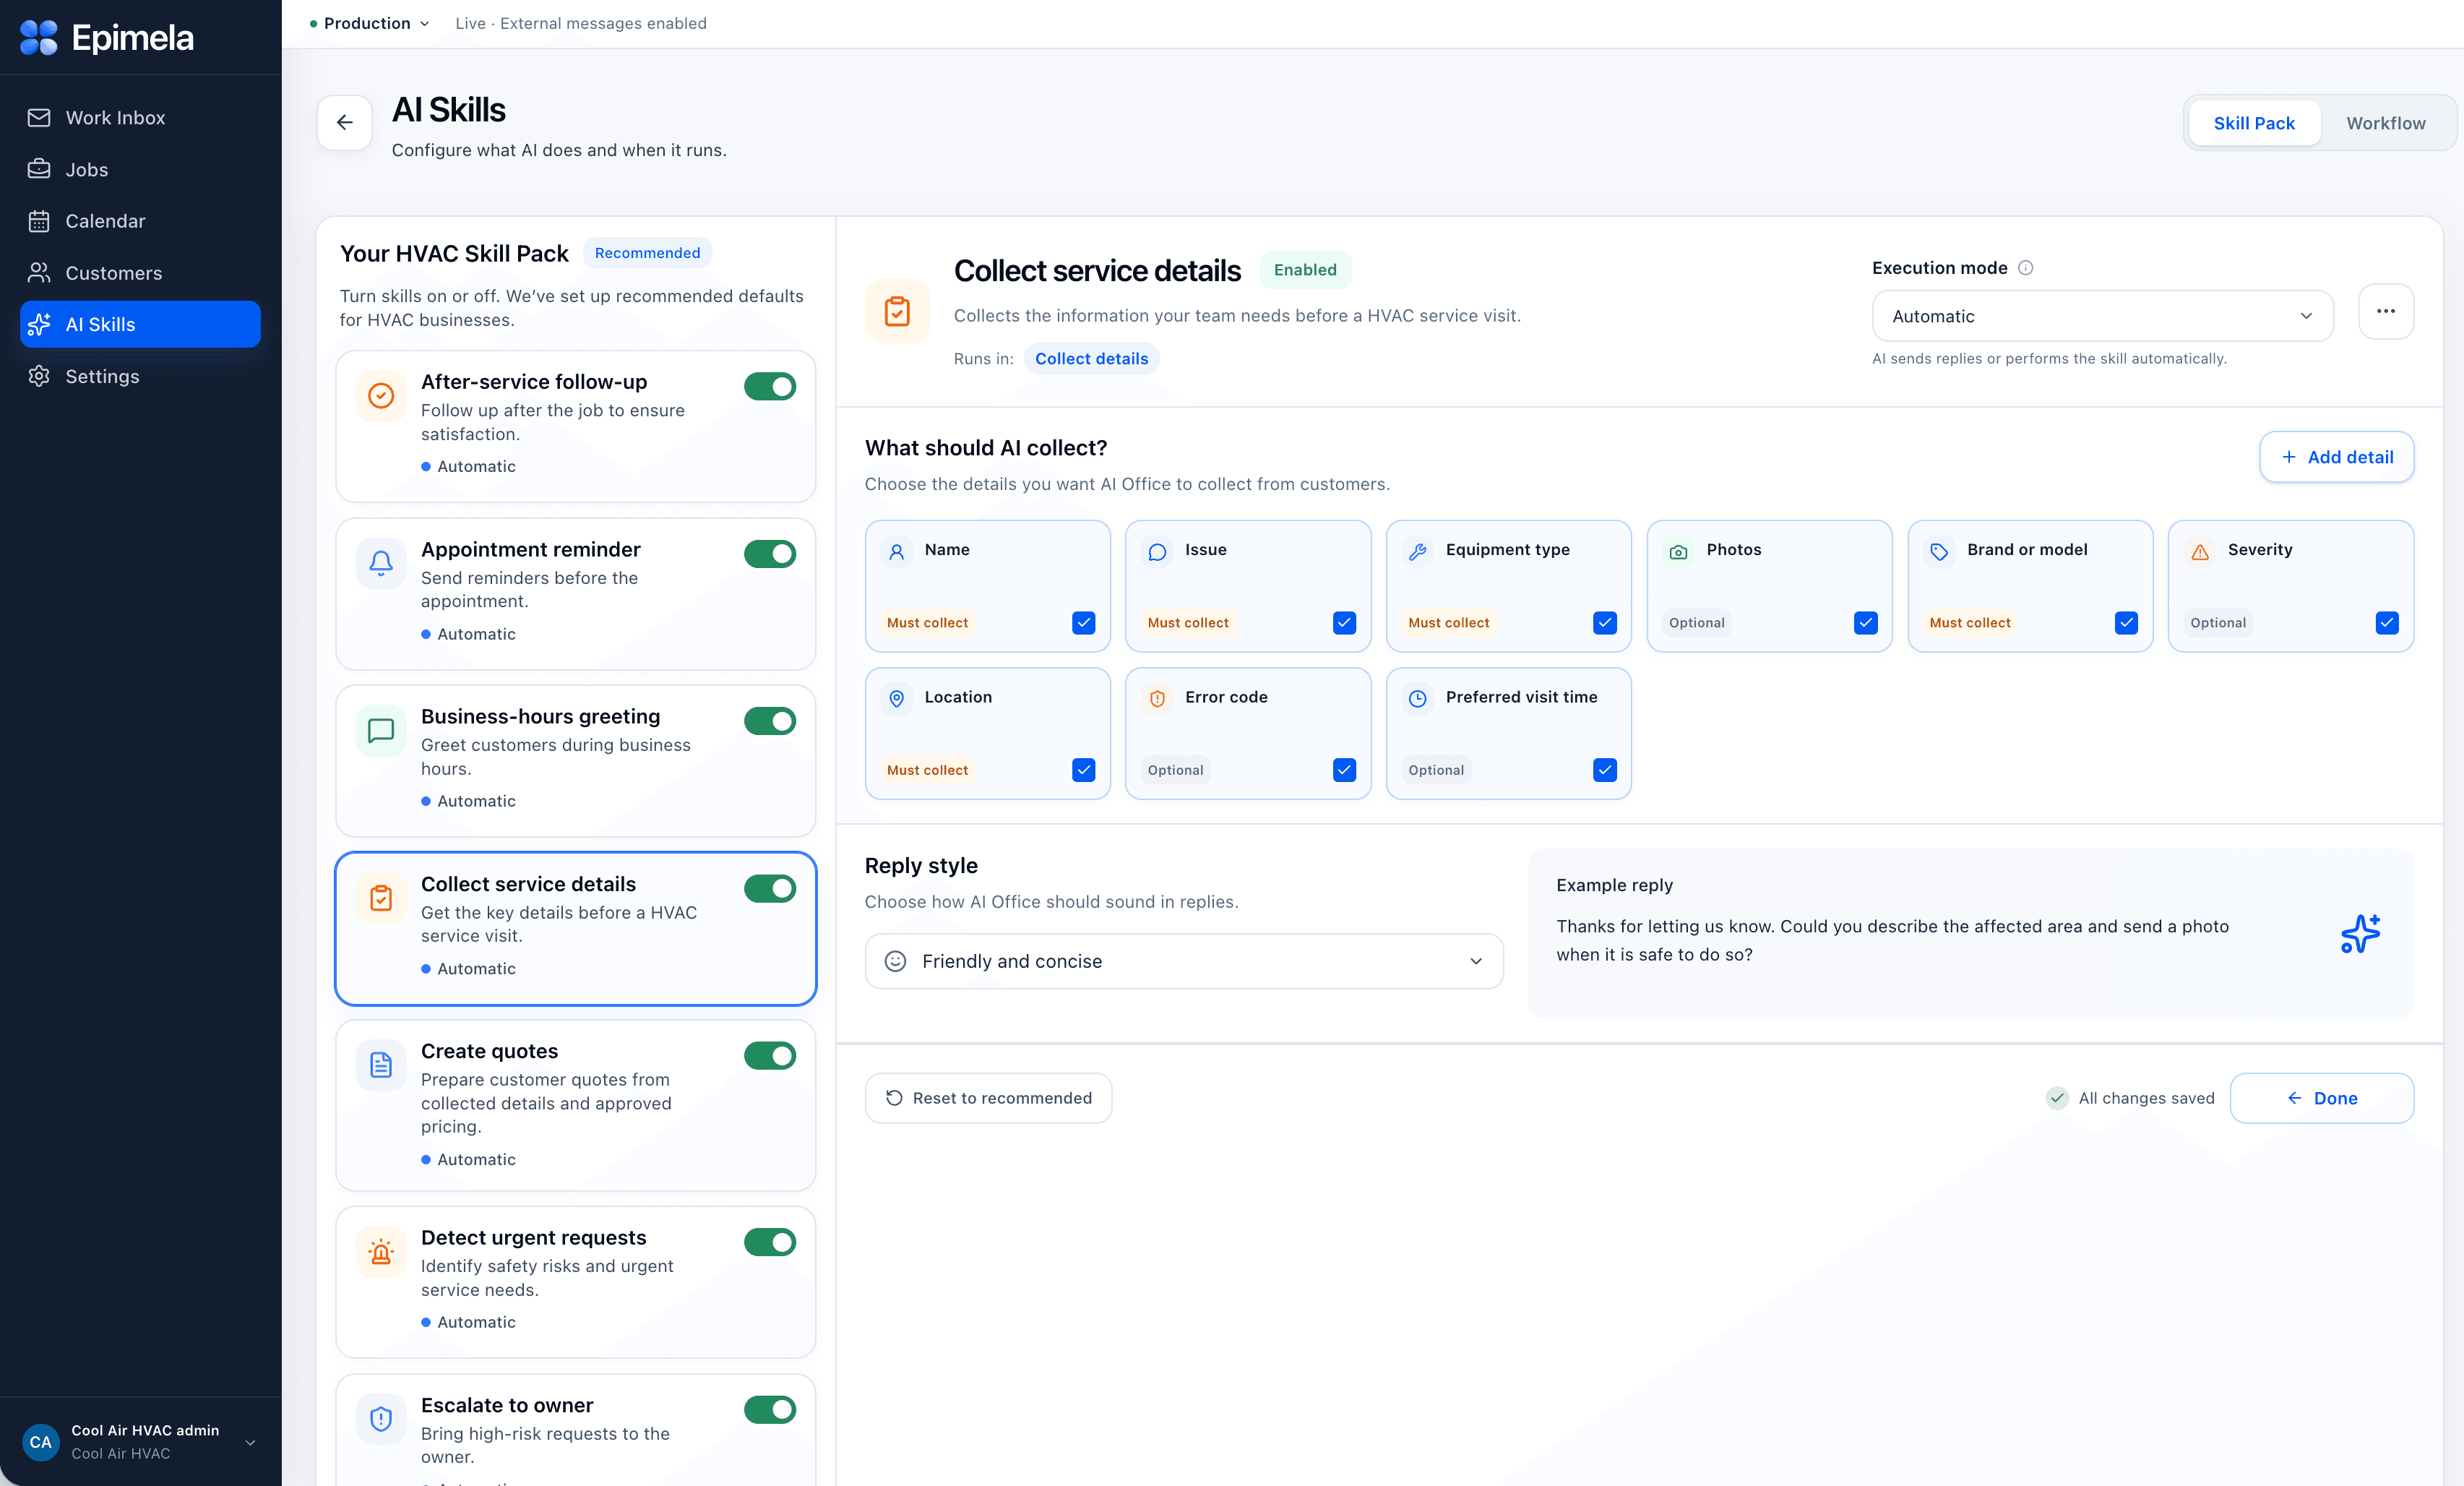Switch to the Workflow tab

pos(2386,123)
